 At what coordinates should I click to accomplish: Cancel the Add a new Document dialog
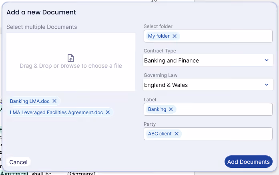coord(18,162)
